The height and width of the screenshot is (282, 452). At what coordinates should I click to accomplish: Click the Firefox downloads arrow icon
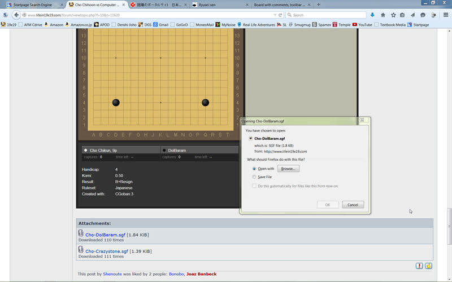(x=372, y=15)
